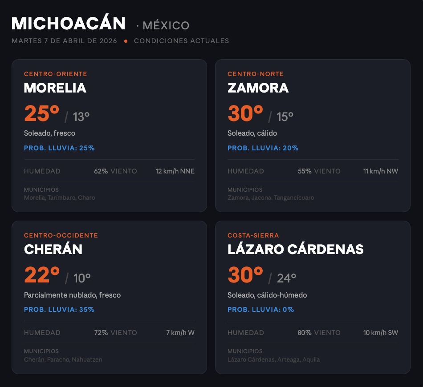
Task: Select Lázaro Cárdenas 0% rain probability
Action: tap(261, 310)
